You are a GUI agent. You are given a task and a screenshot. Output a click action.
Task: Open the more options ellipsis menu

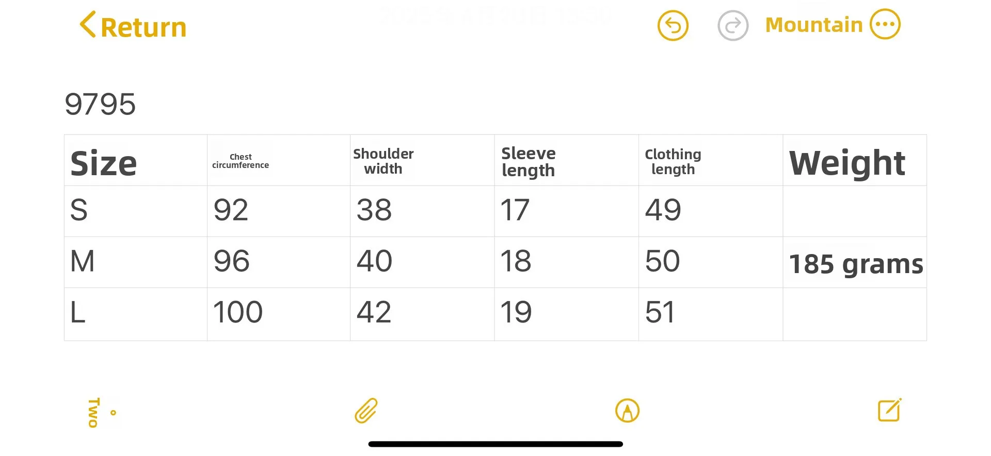(x=885, y=24)
